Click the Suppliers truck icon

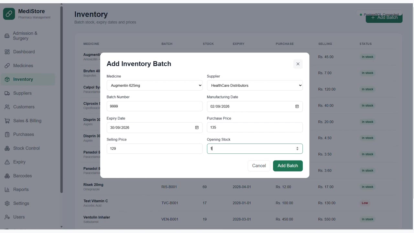click(7, 93)
